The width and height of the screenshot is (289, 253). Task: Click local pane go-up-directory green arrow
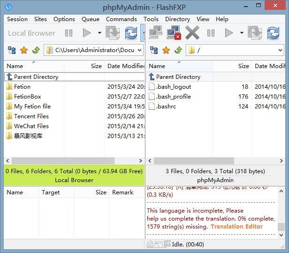36,50
